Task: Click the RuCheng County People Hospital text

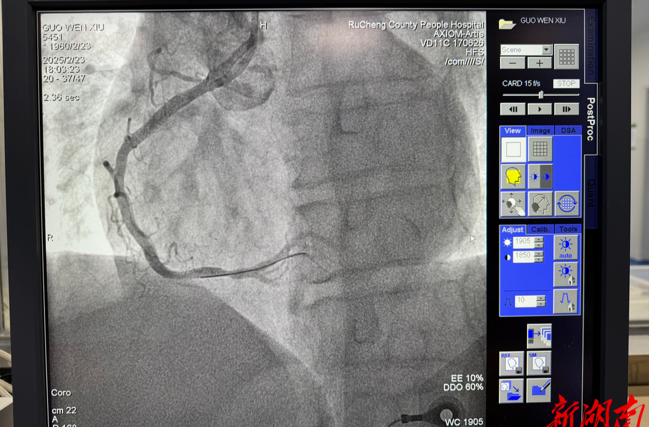Action: click(416, 25)
